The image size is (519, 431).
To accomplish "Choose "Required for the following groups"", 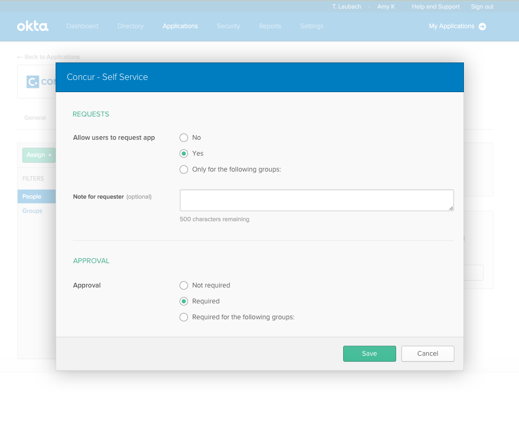I will coord(184,317).
